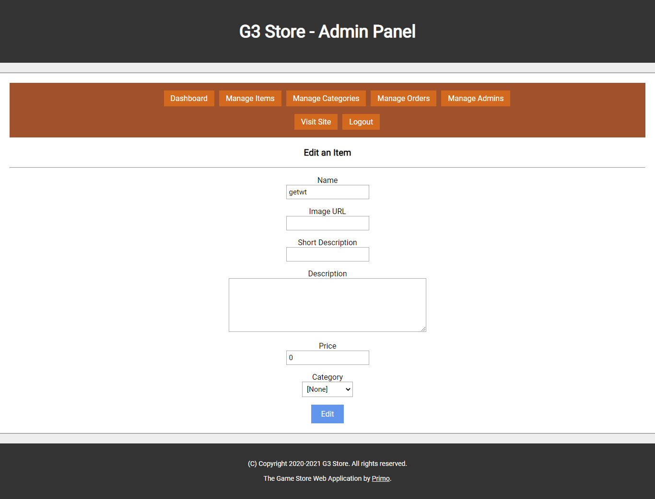Viewport: 655px width, 499px height.
Task: Focus the Price field
Action: tap(327, 358)
